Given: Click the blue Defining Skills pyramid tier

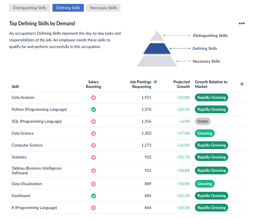Looking at the screenshot, I should (x=157, y=48).
